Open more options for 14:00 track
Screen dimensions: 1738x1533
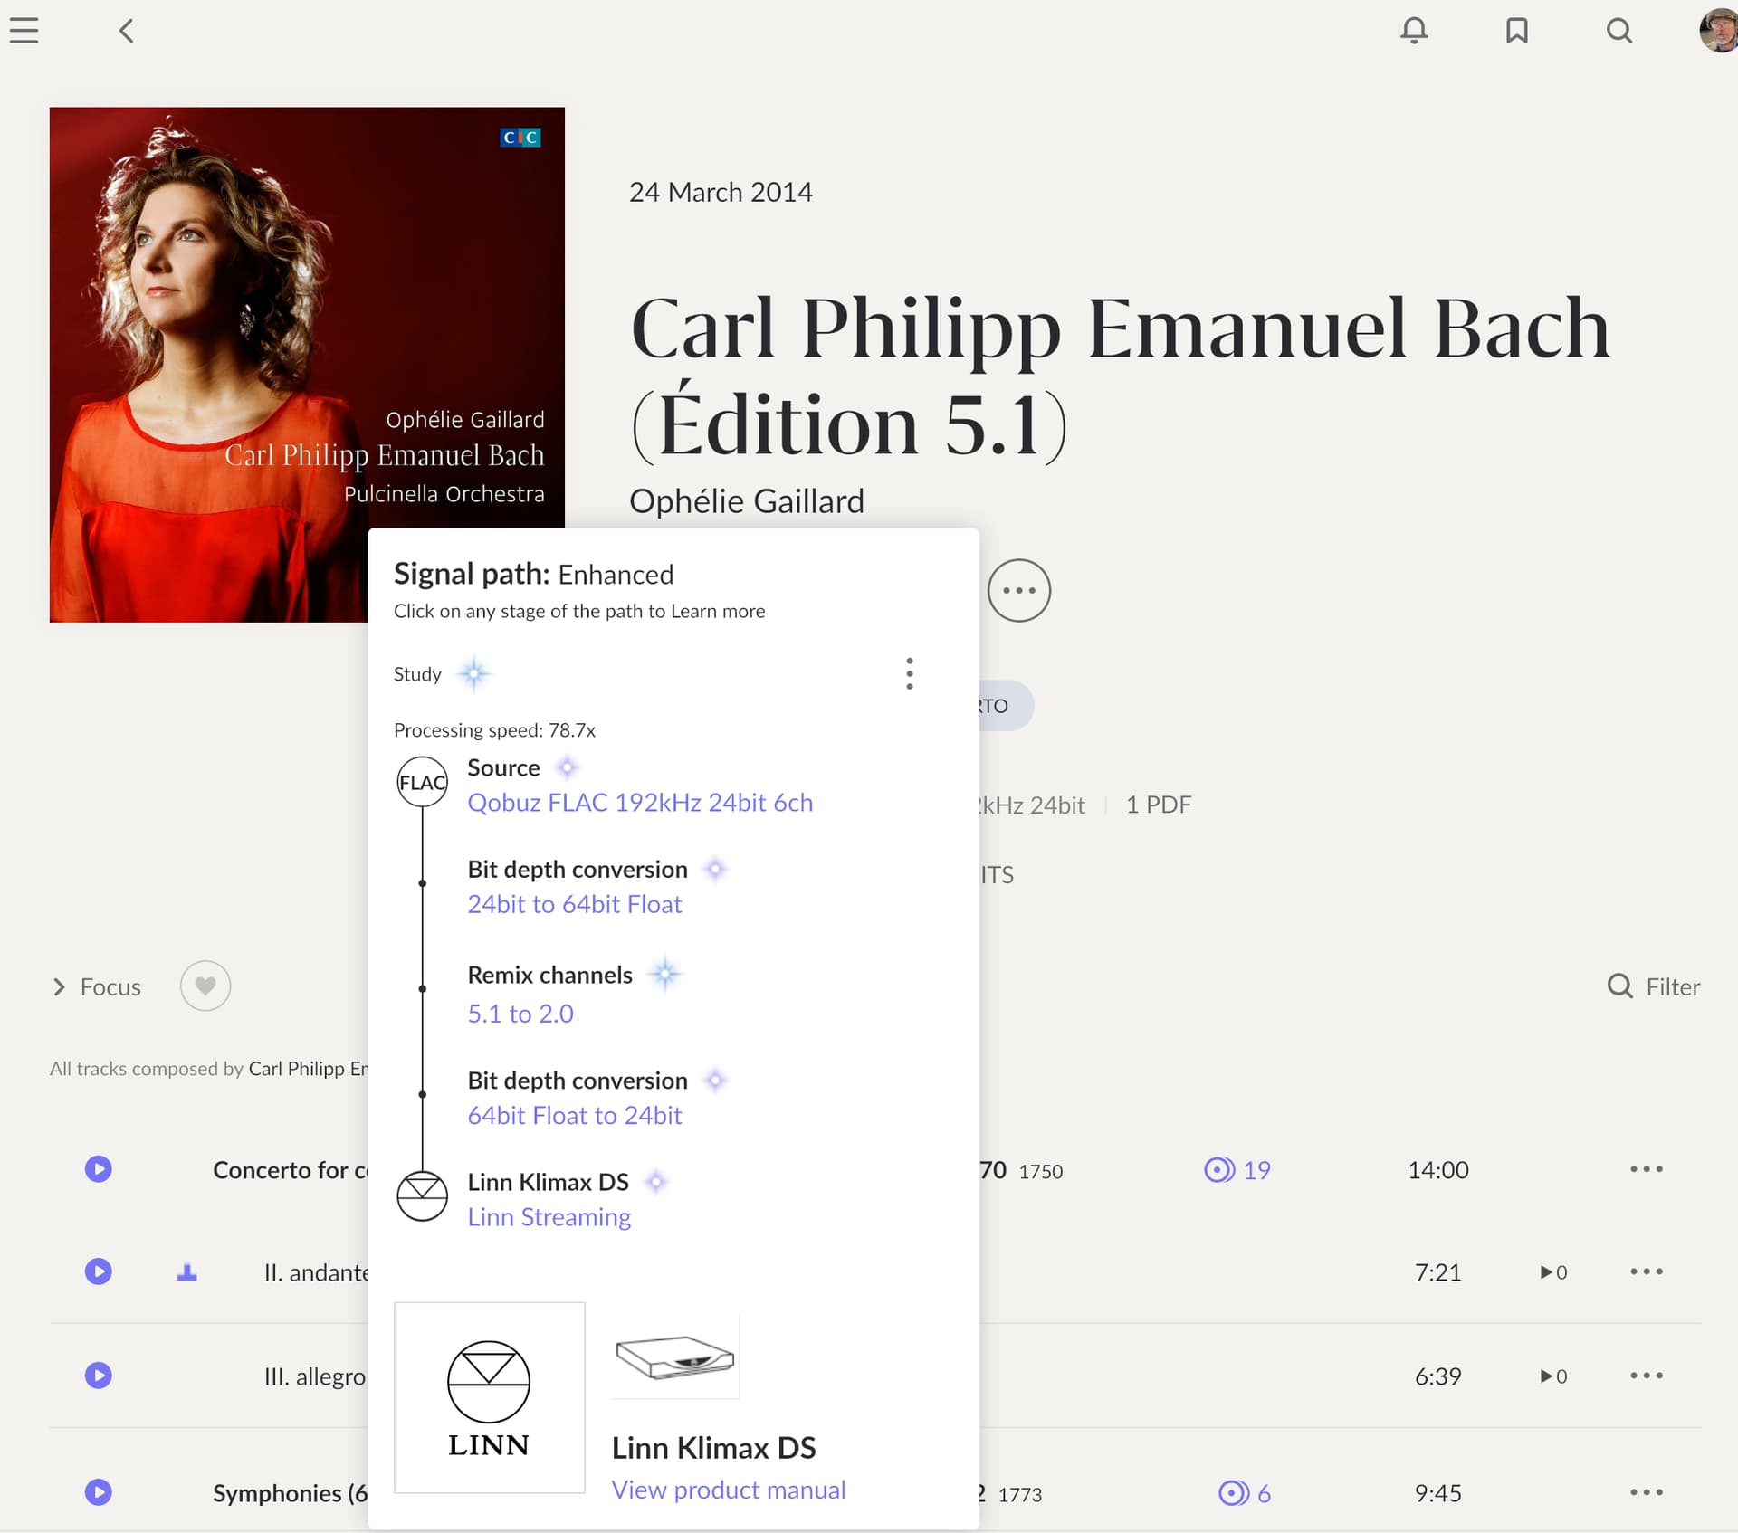pyautogui.click(x=1647, y=1169)
